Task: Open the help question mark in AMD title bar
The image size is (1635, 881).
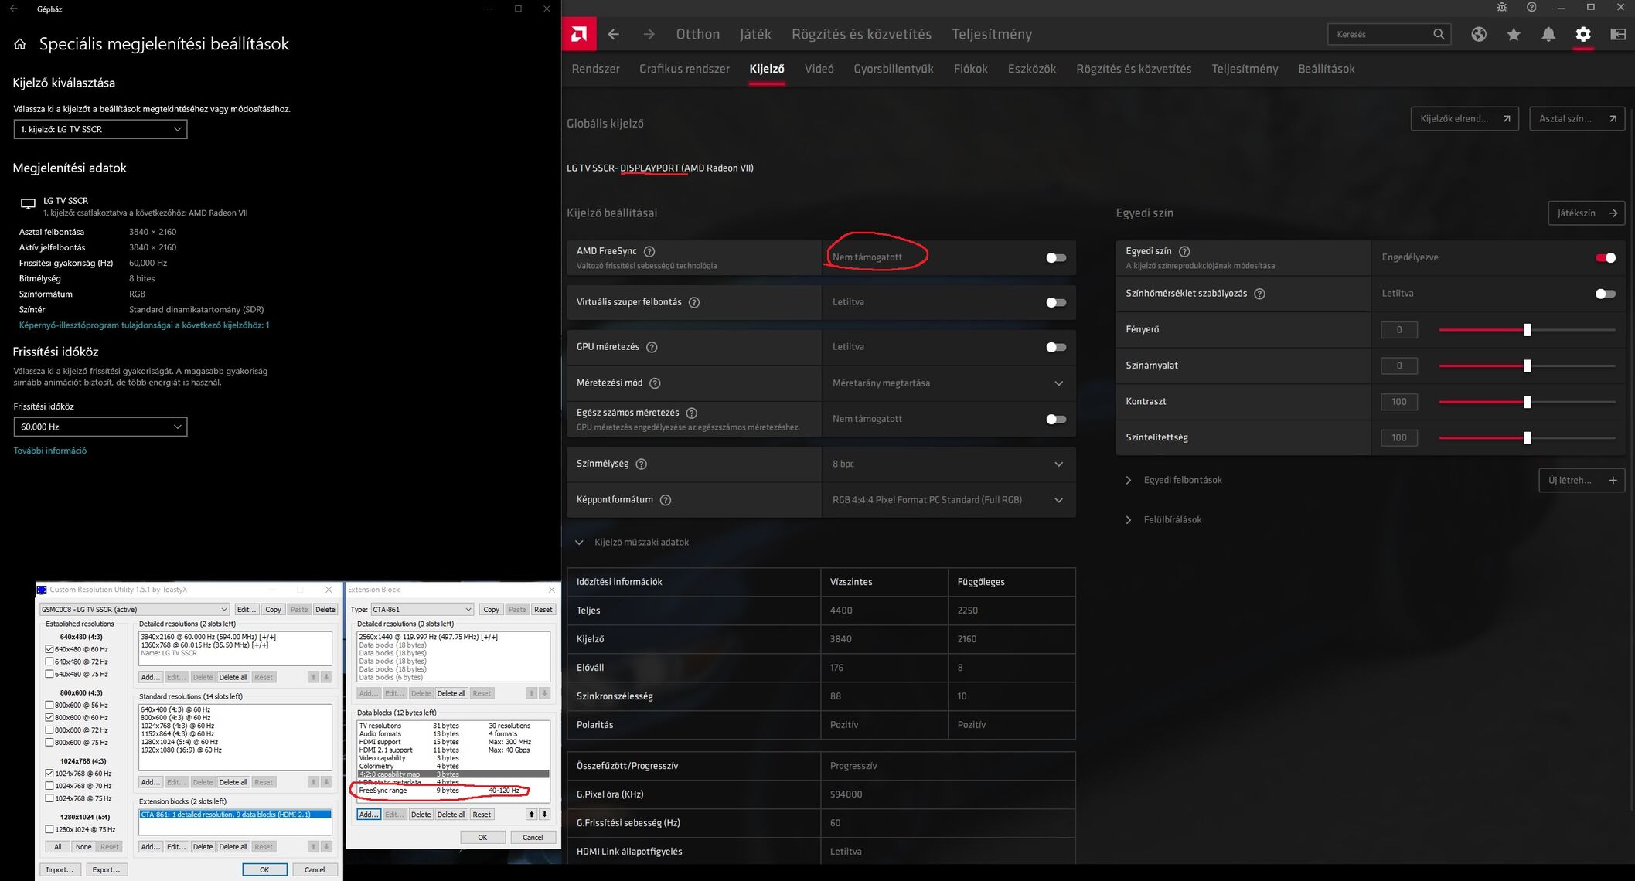Action: (1531, 7)
